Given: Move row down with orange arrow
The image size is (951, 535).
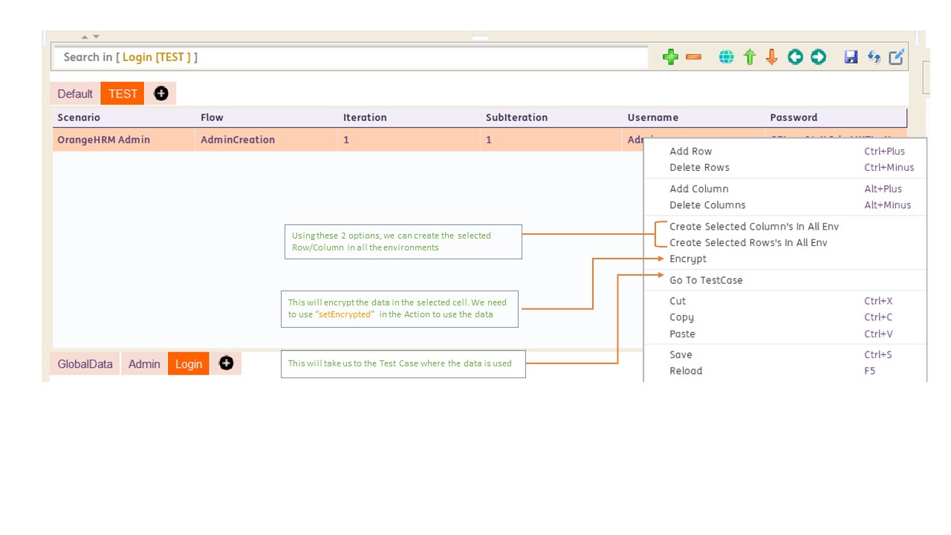Looking at the screenshot, I should pyautogui.click(x=772, y=57).
